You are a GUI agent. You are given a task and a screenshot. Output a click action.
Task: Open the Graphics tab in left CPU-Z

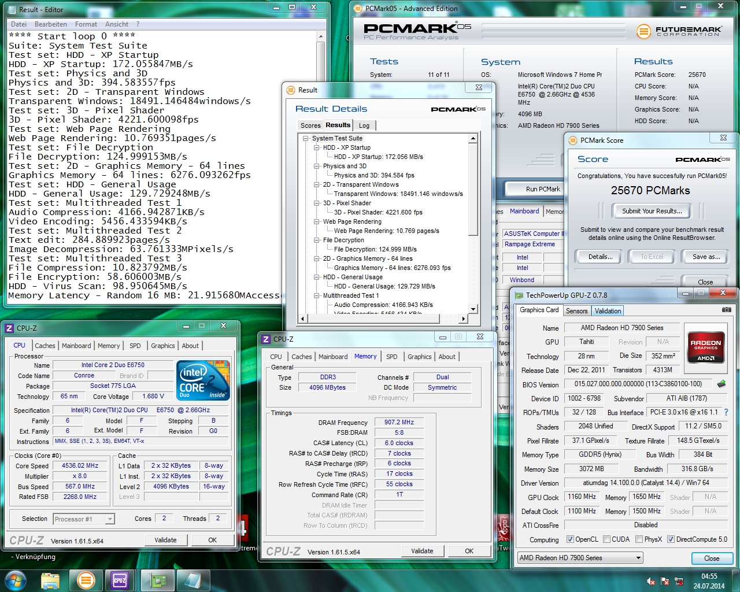coord(162,346)
